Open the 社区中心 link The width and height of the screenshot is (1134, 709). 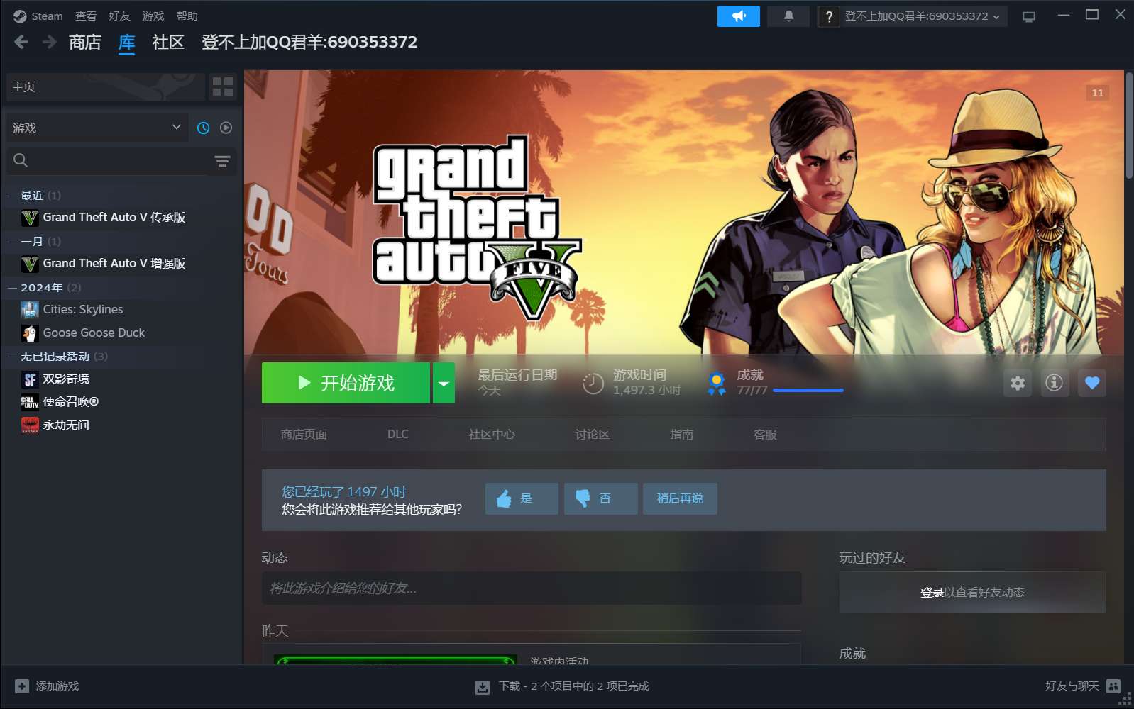[x=492, y=434]
